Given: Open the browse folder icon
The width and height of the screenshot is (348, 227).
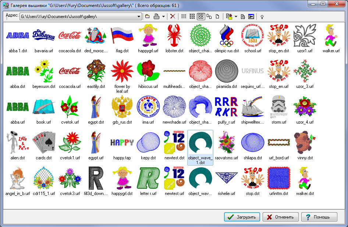Looking at the screenshot, I should pyautogui.click(x=148, y=17).
